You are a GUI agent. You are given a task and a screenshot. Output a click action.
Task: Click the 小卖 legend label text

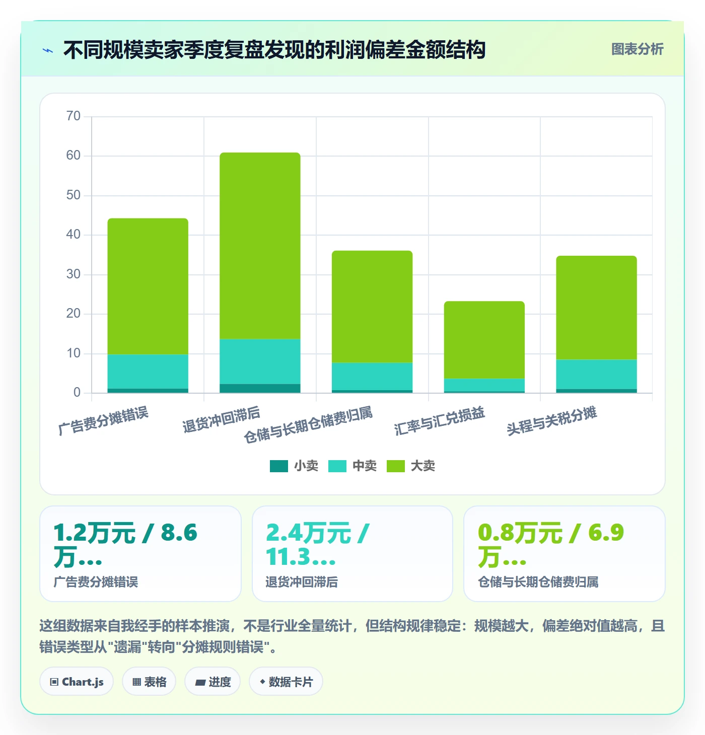coord(306,466)
